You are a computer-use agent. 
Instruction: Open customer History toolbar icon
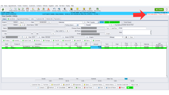pos(39,10)
